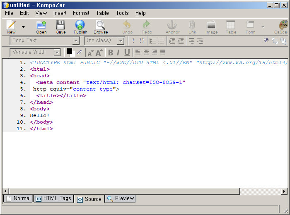Click the horizontal scrollbar left arrow
Screen dimensions: 290x215
coord(5,191)
